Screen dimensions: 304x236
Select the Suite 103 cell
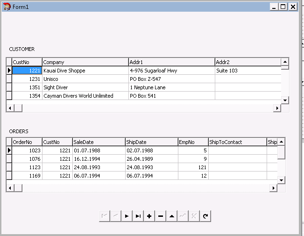click(248, 71)
